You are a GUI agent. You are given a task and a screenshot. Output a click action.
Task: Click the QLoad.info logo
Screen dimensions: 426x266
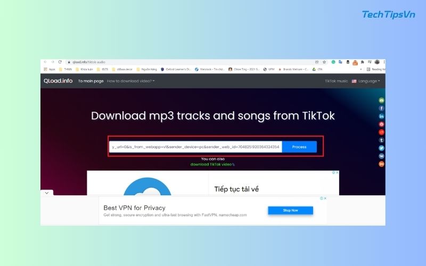[x=58, y=81]
